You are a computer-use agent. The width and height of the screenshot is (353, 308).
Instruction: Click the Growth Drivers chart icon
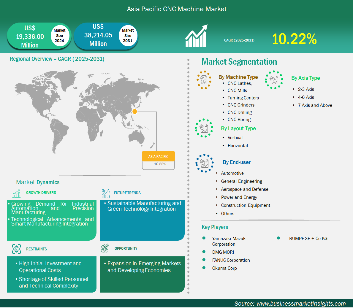click(17, 193)
